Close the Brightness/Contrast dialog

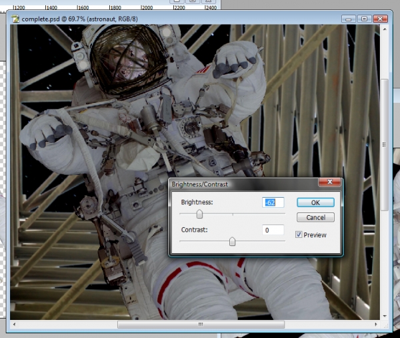[x=329, y=182]
